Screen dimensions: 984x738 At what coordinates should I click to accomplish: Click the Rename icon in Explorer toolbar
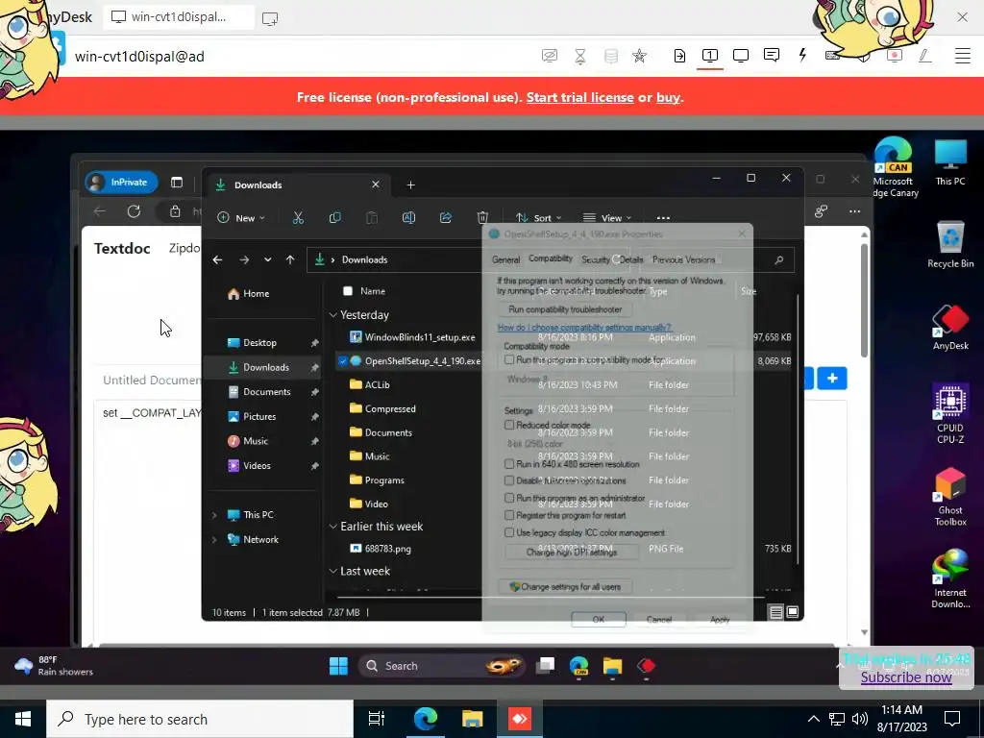(408, 218)
